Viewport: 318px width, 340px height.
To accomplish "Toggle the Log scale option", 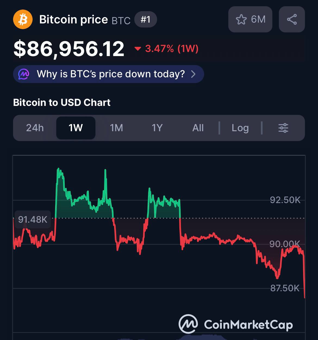I will [240, 128].
